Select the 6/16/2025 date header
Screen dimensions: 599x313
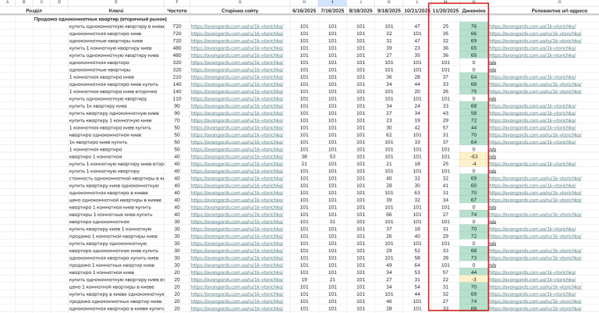[304, 11]
